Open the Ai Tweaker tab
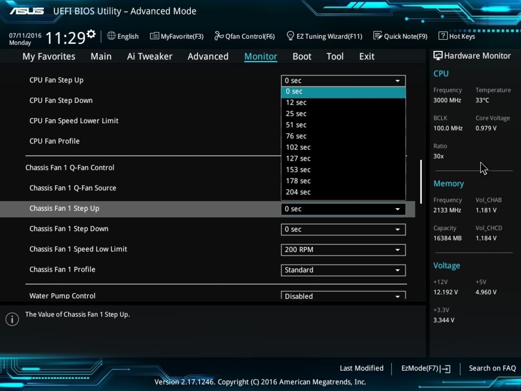The width and height of the screenshot is (521, 391). (150, 56)
